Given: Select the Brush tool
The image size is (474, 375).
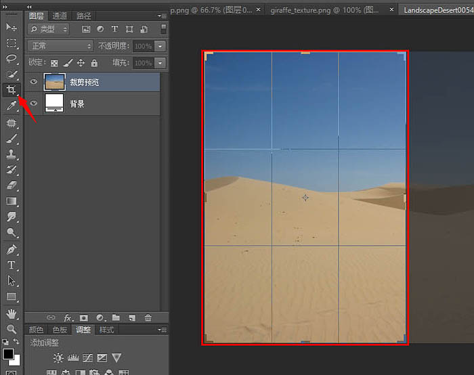Looking at the screenshot, I should (12, 139).
